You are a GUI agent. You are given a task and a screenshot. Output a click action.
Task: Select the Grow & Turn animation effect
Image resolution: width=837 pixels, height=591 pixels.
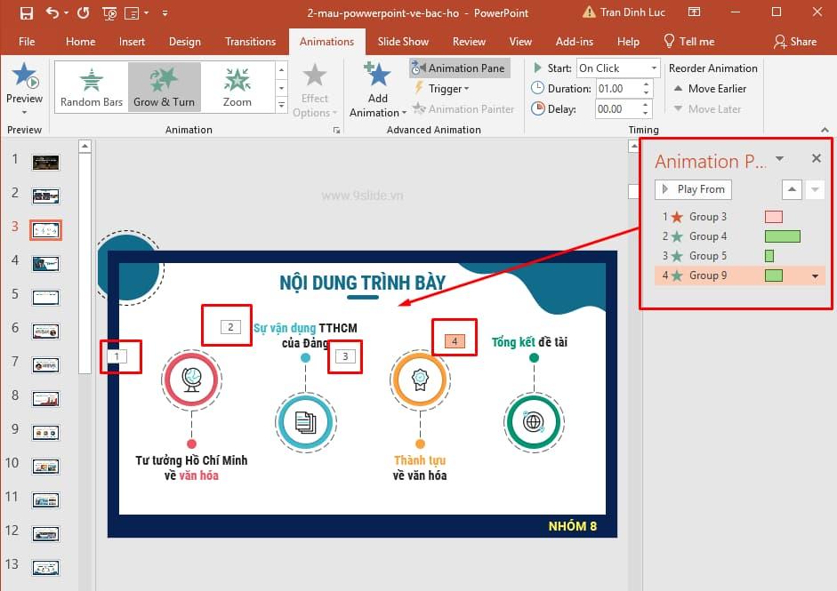pyautogui.click(x=164, y=86)
